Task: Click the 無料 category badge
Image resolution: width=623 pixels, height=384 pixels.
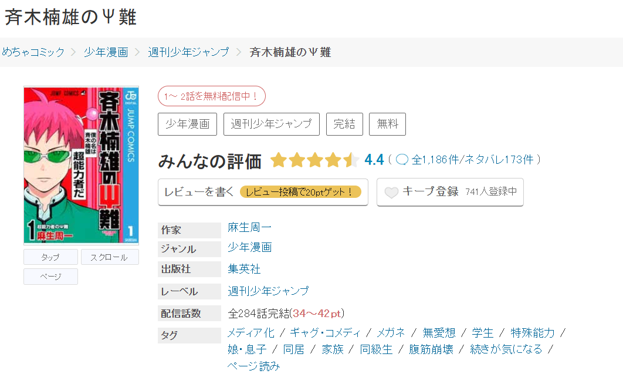Action: 387,124
